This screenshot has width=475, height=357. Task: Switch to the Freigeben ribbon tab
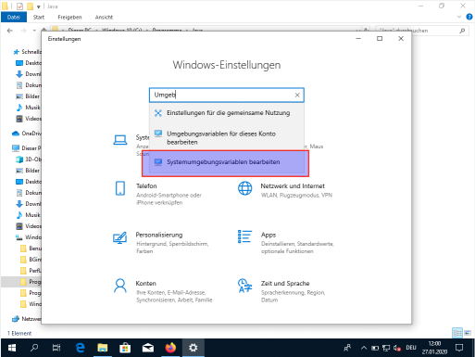(69, 18)
